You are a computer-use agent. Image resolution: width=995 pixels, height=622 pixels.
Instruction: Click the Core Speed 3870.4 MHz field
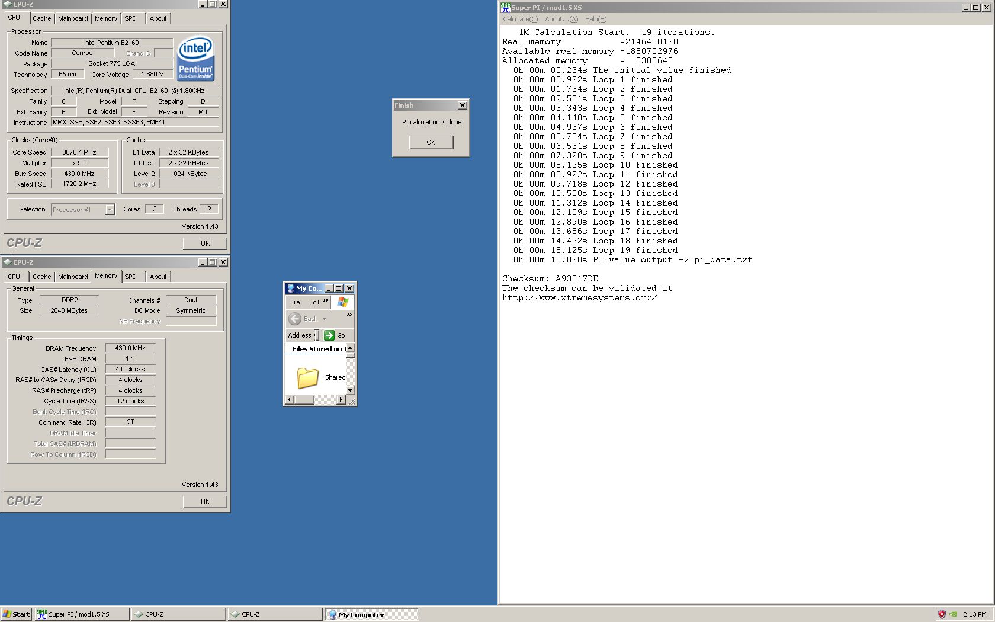79,152
